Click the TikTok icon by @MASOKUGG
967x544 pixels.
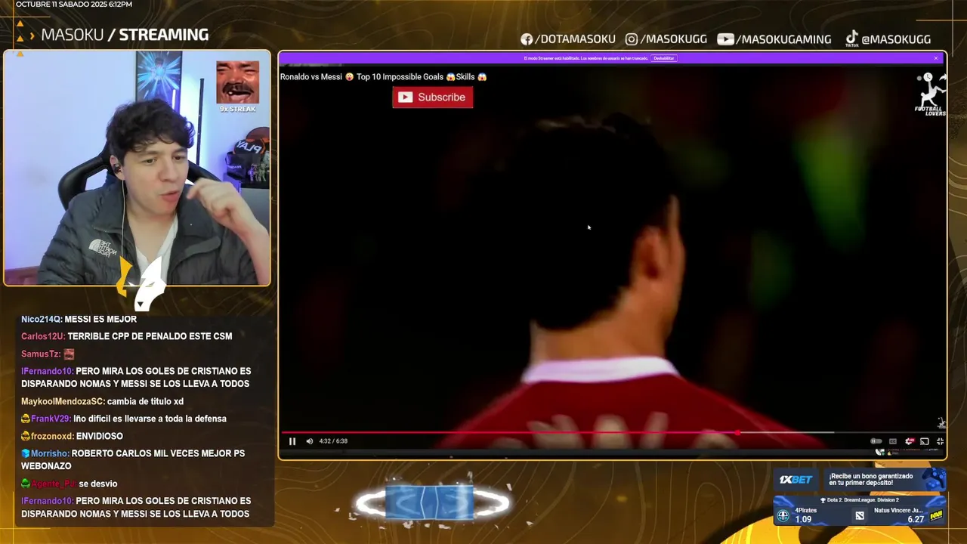pos(851,39)
